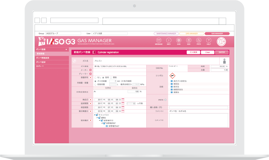Image resolution: width=269 pixels, height=160 pixels.
Task: Open the calendar icon for 納品日
Action: 123,100
